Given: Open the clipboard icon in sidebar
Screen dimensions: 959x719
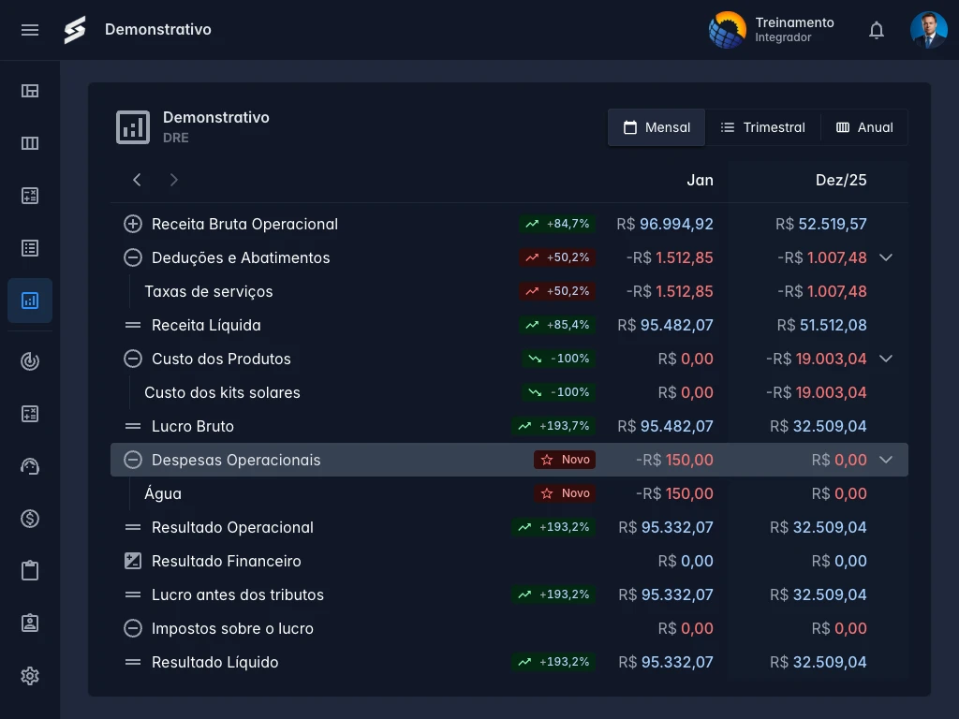Looking at the screenshot, I should coord(30,570).
